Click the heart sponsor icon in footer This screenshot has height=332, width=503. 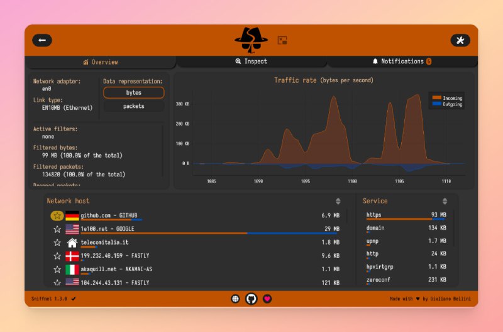pyautogui.click(x=267, y=299)
